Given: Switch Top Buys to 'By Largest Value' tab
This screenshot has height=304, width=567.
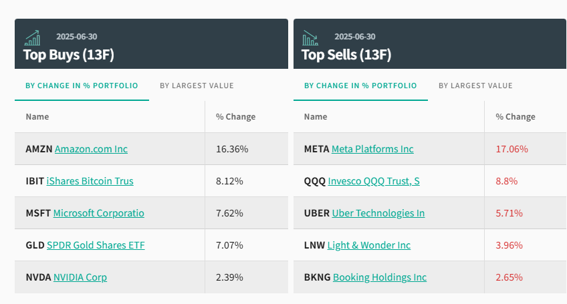Looking at the screenshot, I should [197, 86].
